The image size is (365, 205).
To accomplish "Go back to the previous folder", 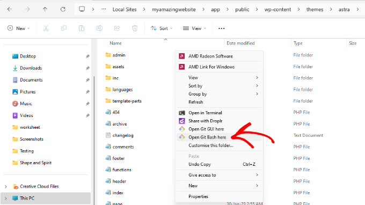I will pos(10,9).
